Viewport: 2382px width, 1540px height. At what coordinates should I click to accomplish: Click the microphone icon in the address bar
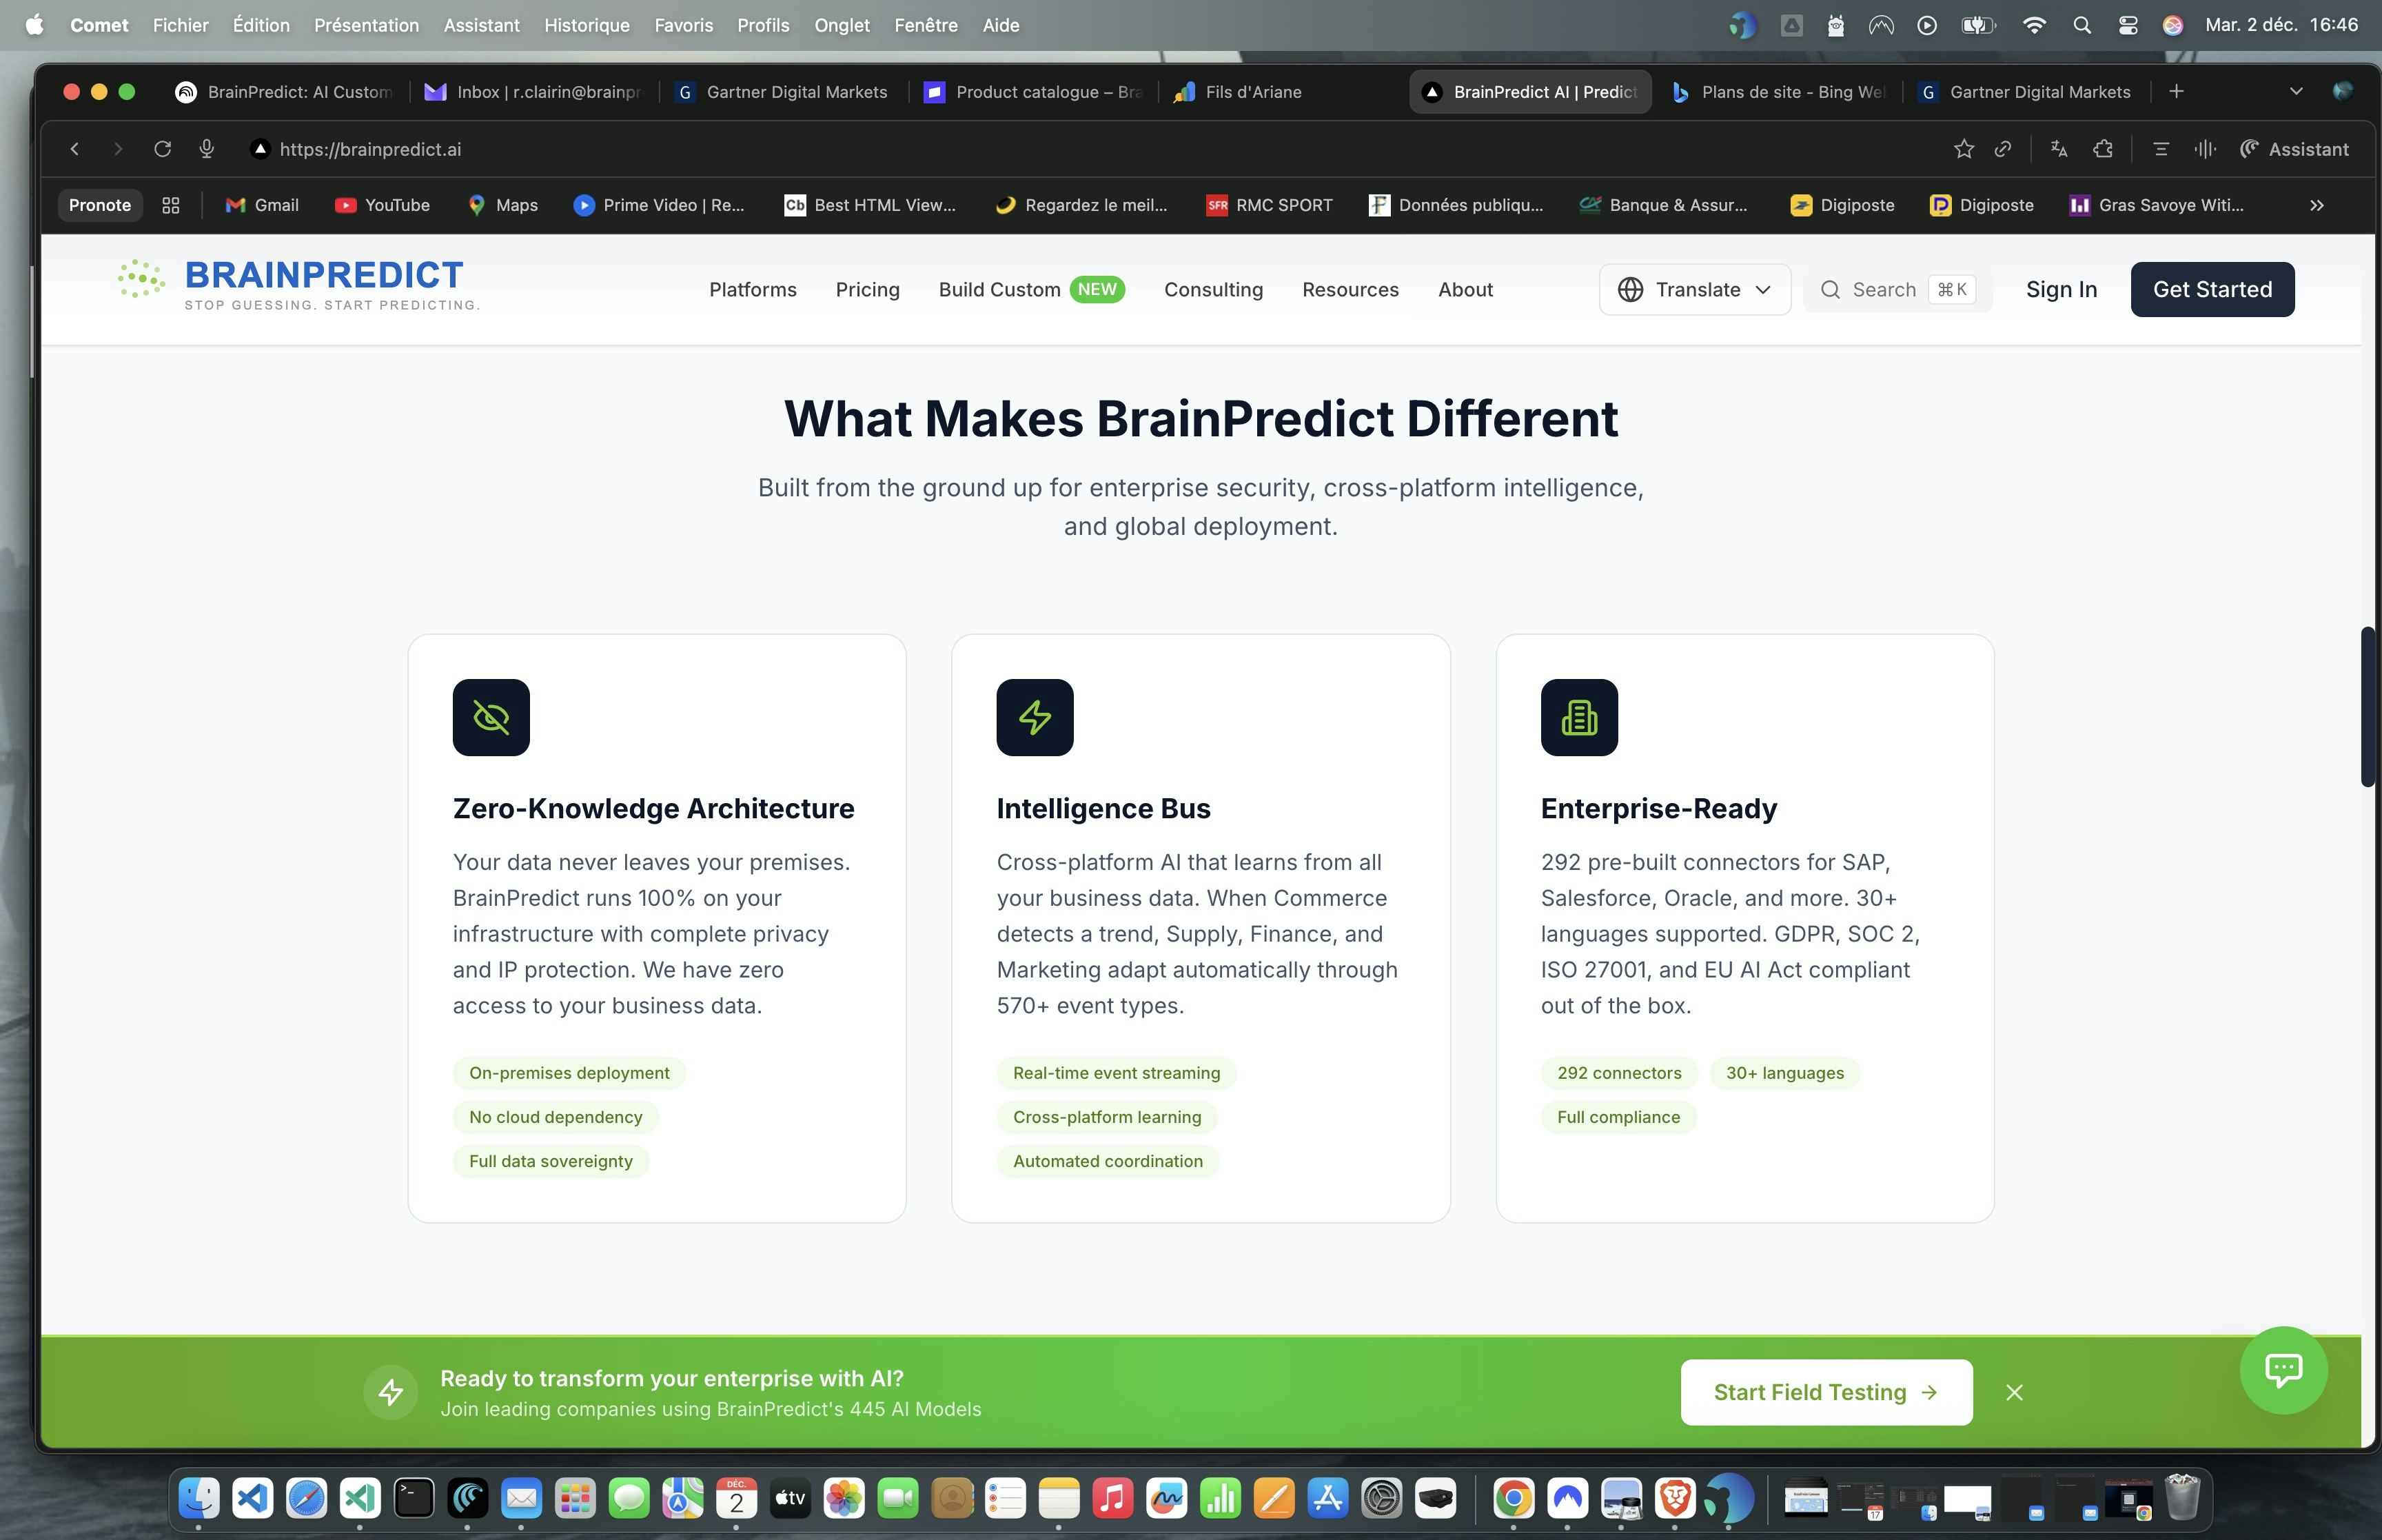pyautogui.click(x=207, y=148)
